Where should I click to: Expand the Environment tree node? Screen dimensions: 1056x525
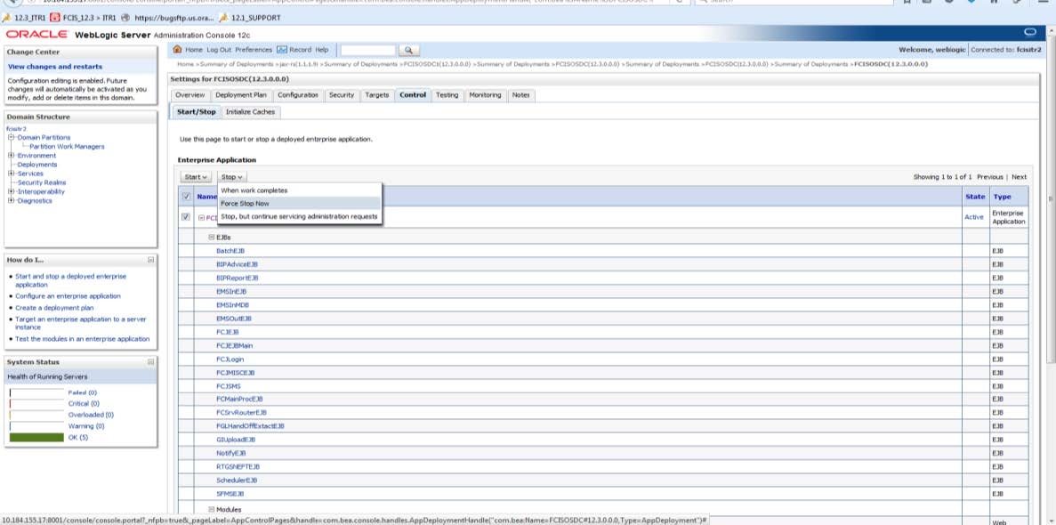click(x=11, y=156)
